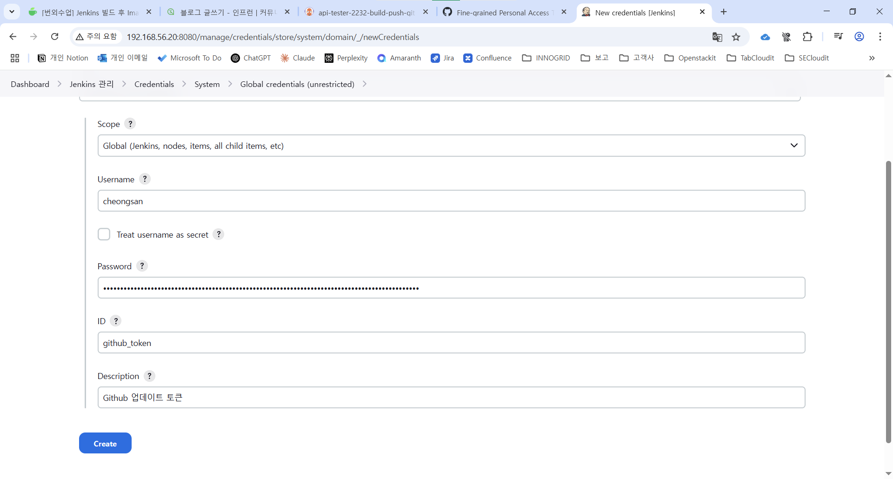Close the Fine-grained Personal Access tab
This screenshot has height=479, width=893.
[x=564, y=12]
